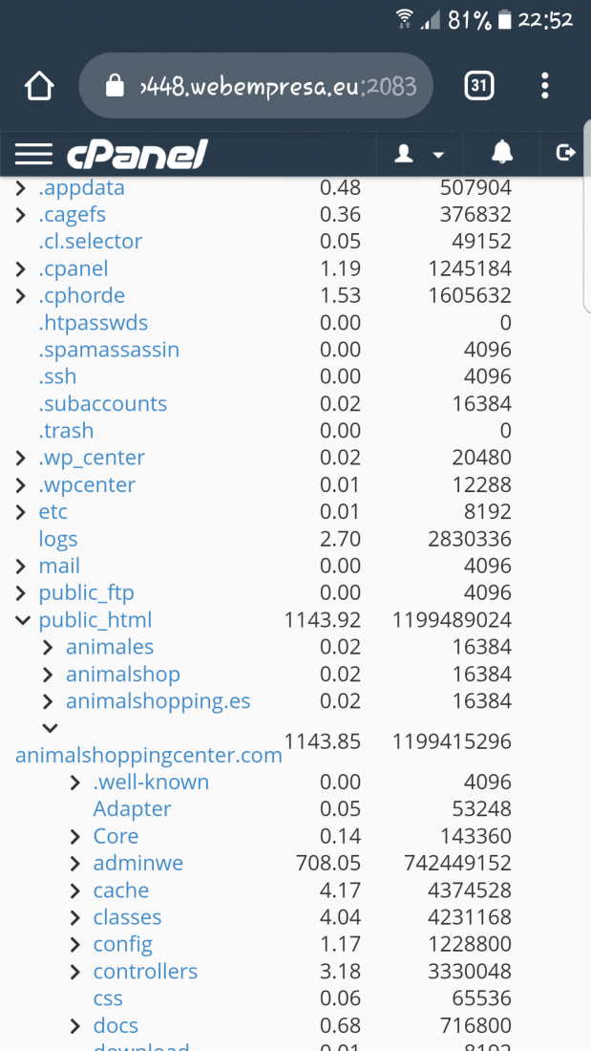The height and width of the screenshot is (1051, 591).
Task: Open the animalshopping.es folder link
Action: 158,701
